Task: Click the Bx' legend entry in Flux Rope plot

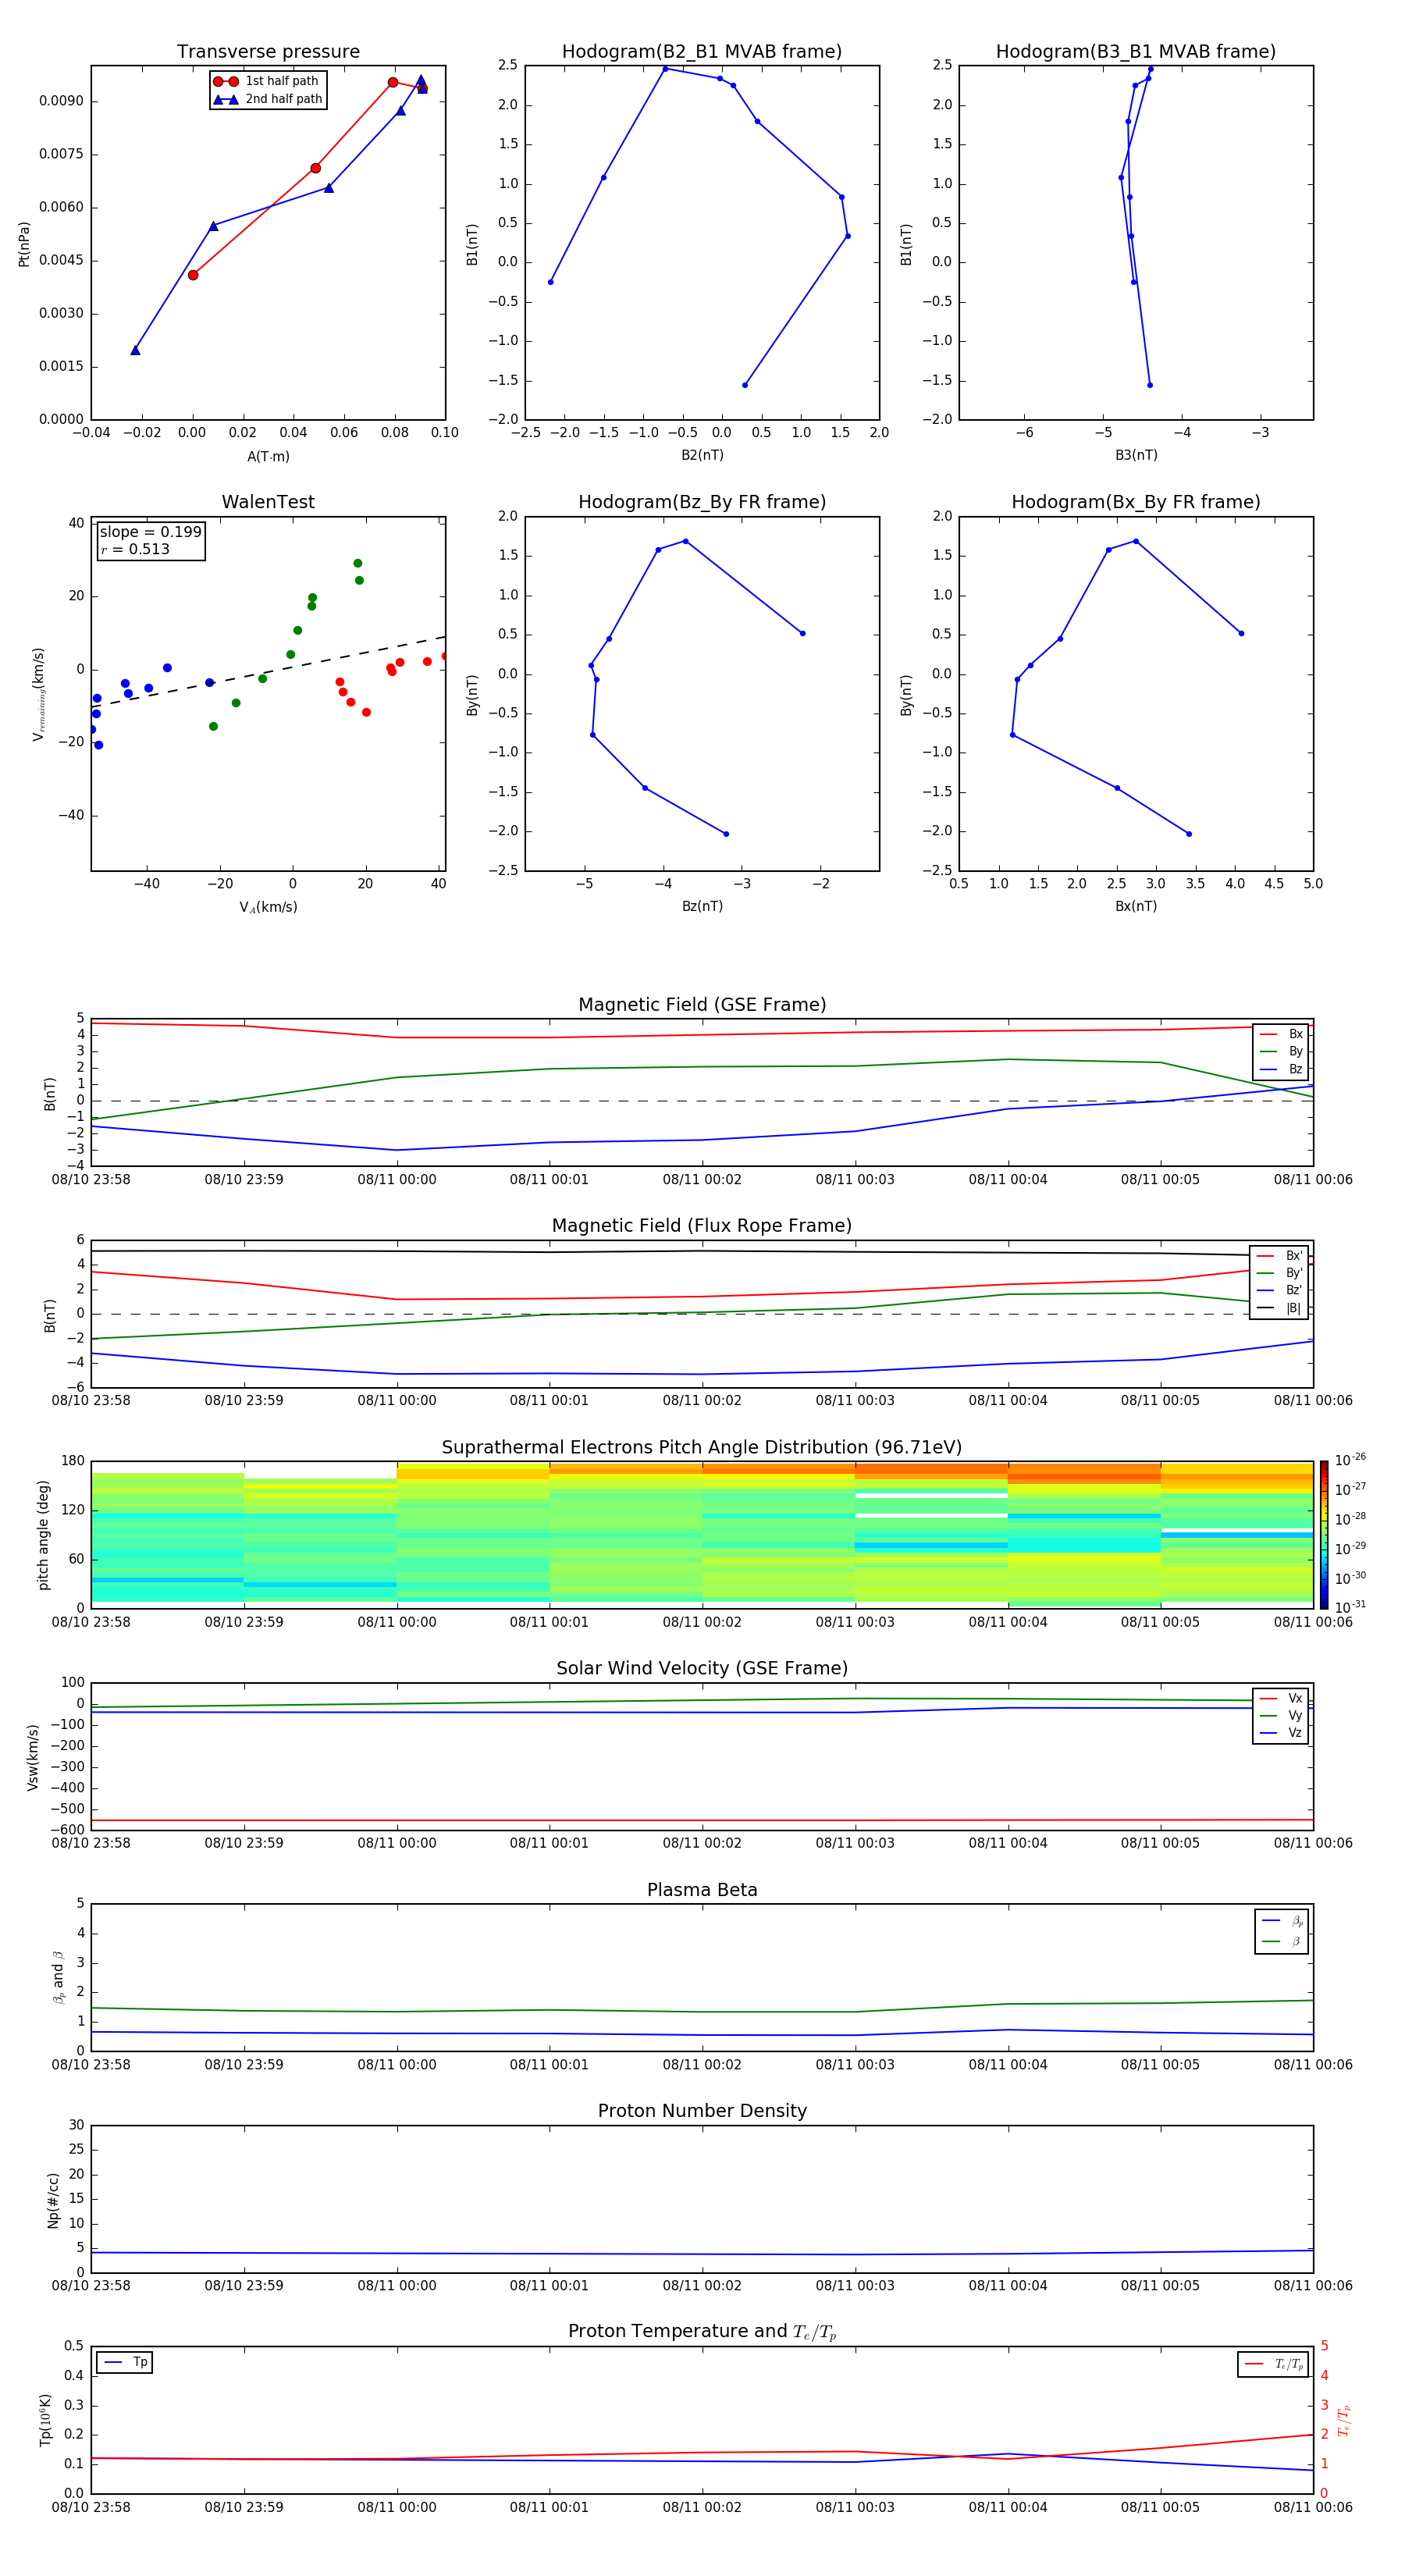Action: pos(1279,1256)
